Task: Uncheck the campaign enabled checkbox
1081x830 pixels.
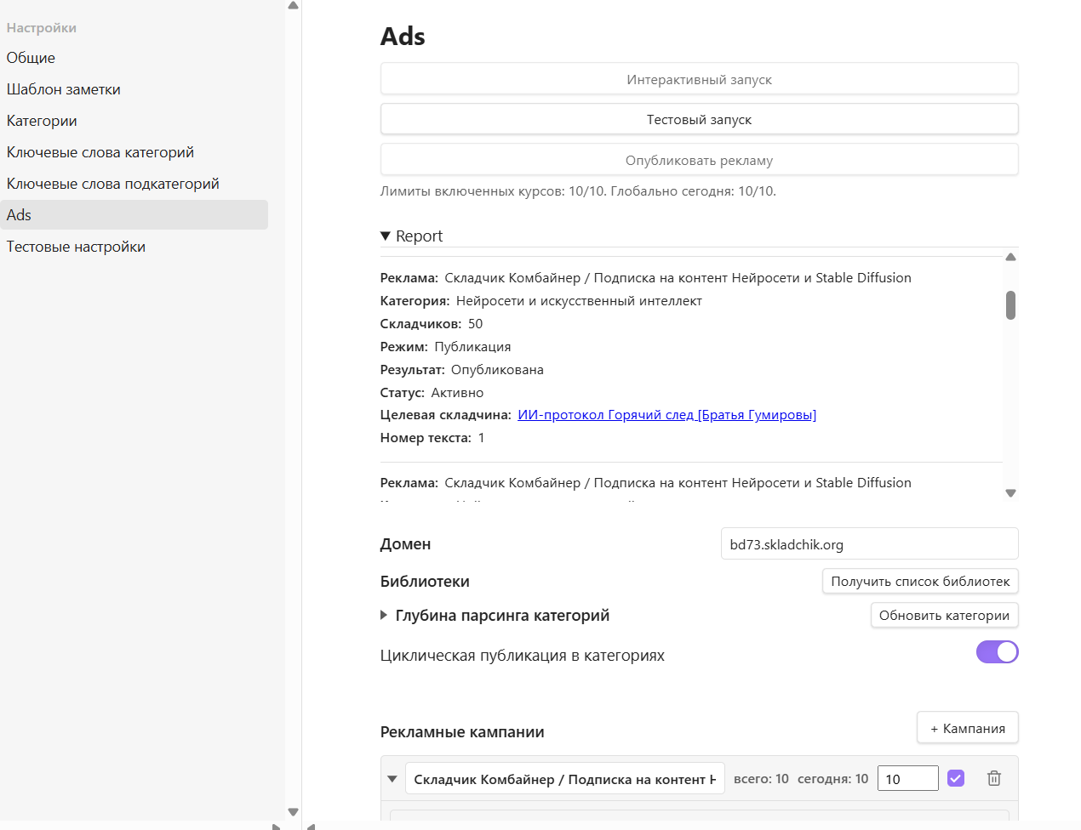Action: pyautogui.click(x=956, y=778)
